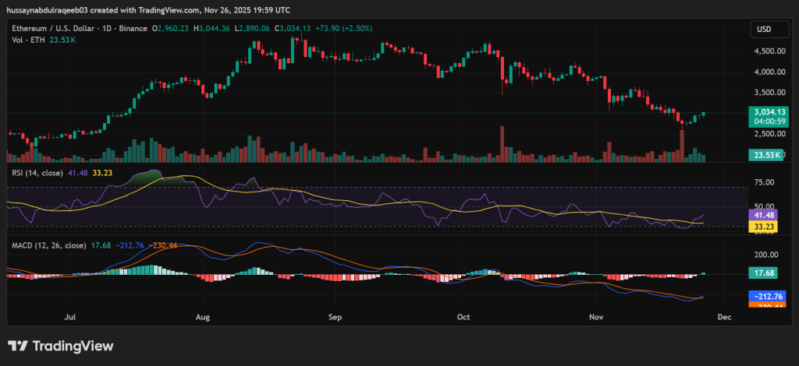Select the Dec label on time axis
Viewport: 799px width, 366px height.
click(x=724, y=318)
